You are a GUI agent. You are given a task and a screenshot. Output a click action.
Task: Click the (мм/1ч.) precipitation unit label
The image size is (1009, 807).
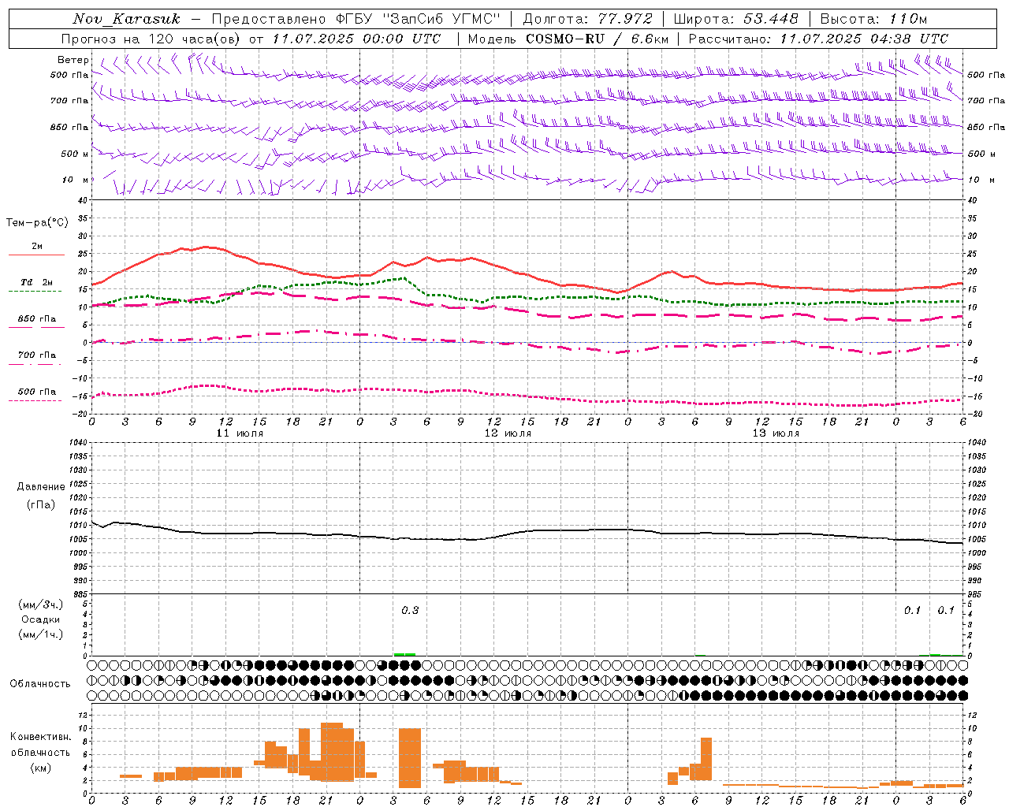(x=41, y=634)
